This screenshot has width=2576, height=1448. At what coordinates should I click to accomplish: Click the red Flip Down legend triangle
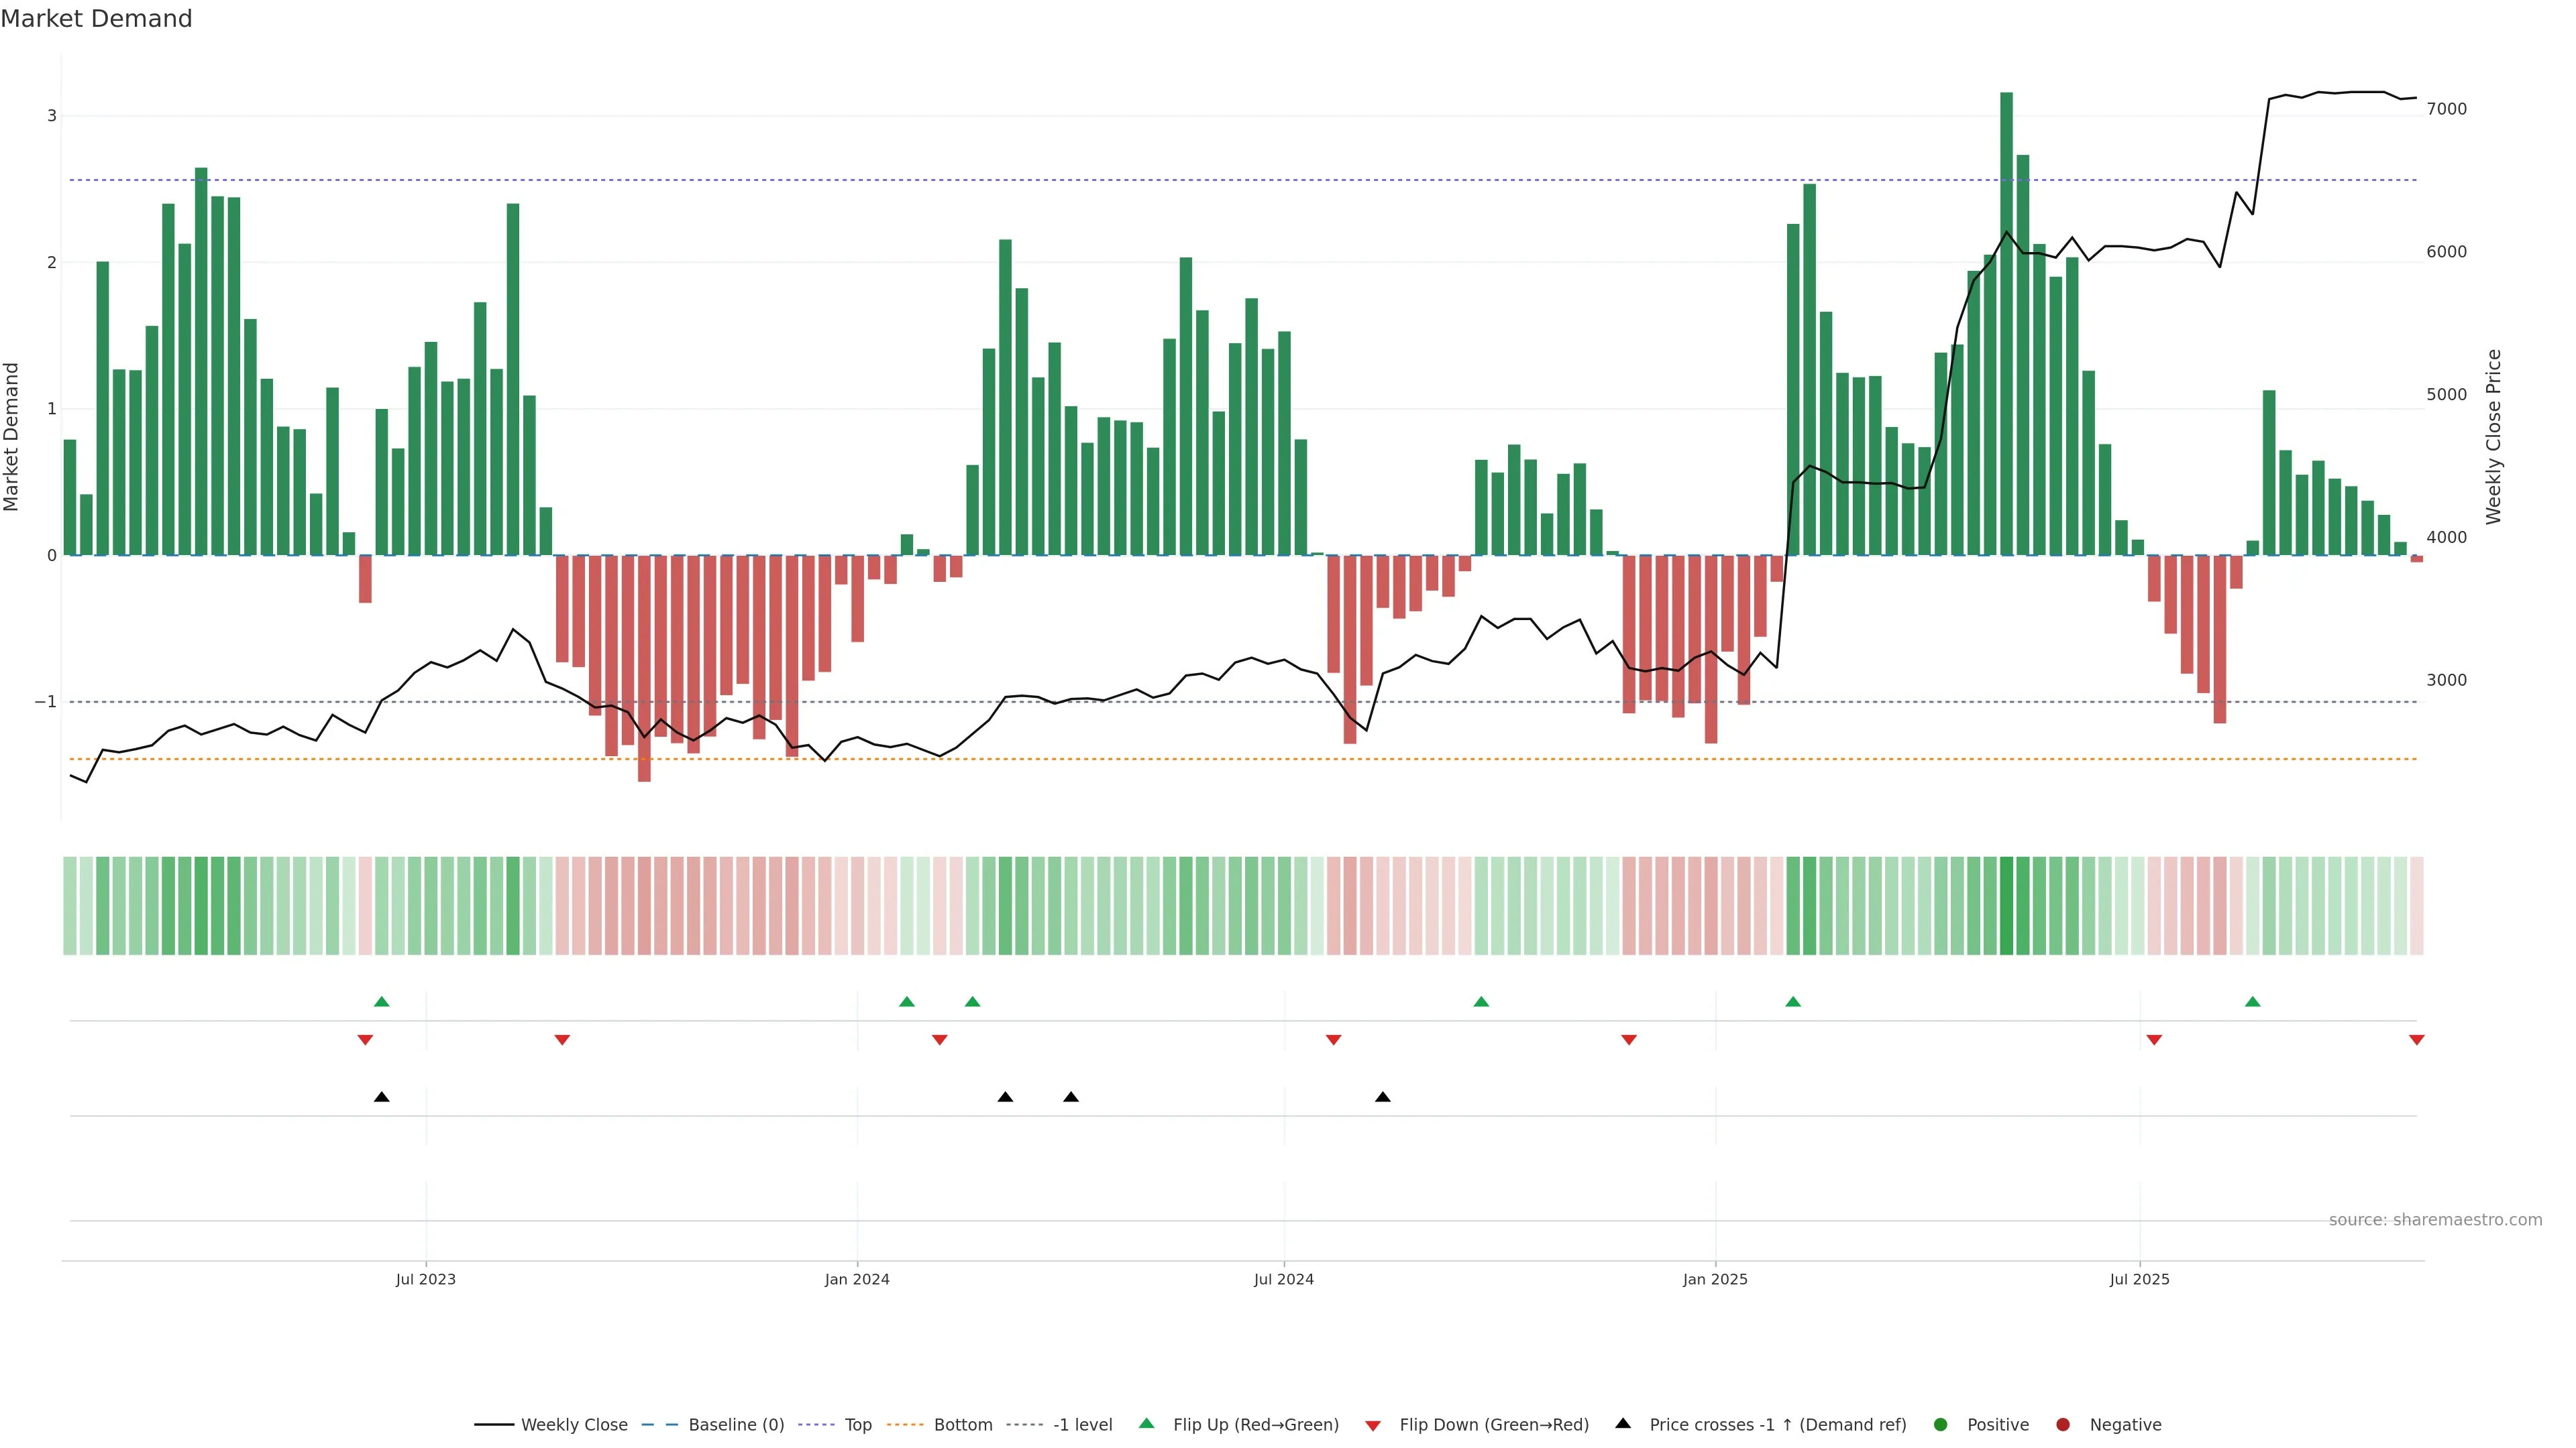pyautogui.click(x=1373, y=1425)
